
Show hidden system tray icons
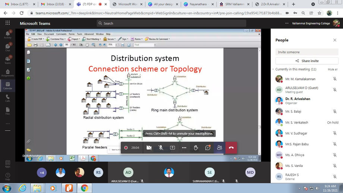point(299,189)
